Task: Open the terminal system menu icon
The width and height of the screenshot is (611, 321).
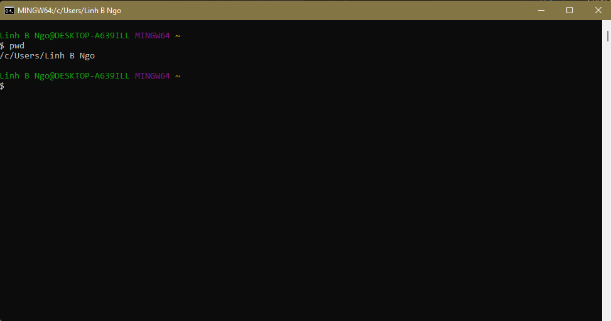Action: coord(9,11)
